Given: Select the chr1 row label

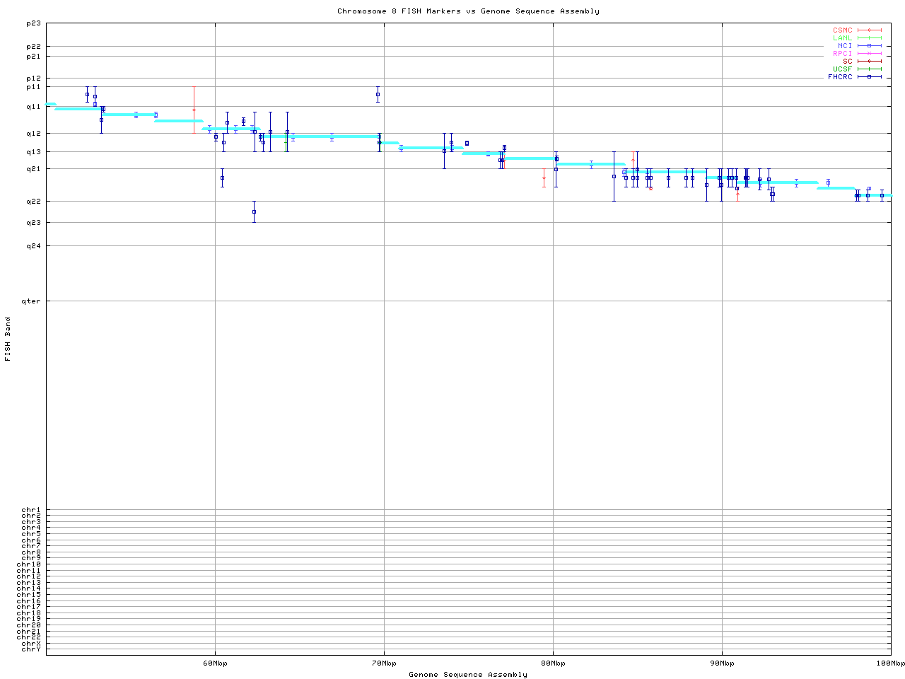Looking at the screenshot, I should (31, 510).
